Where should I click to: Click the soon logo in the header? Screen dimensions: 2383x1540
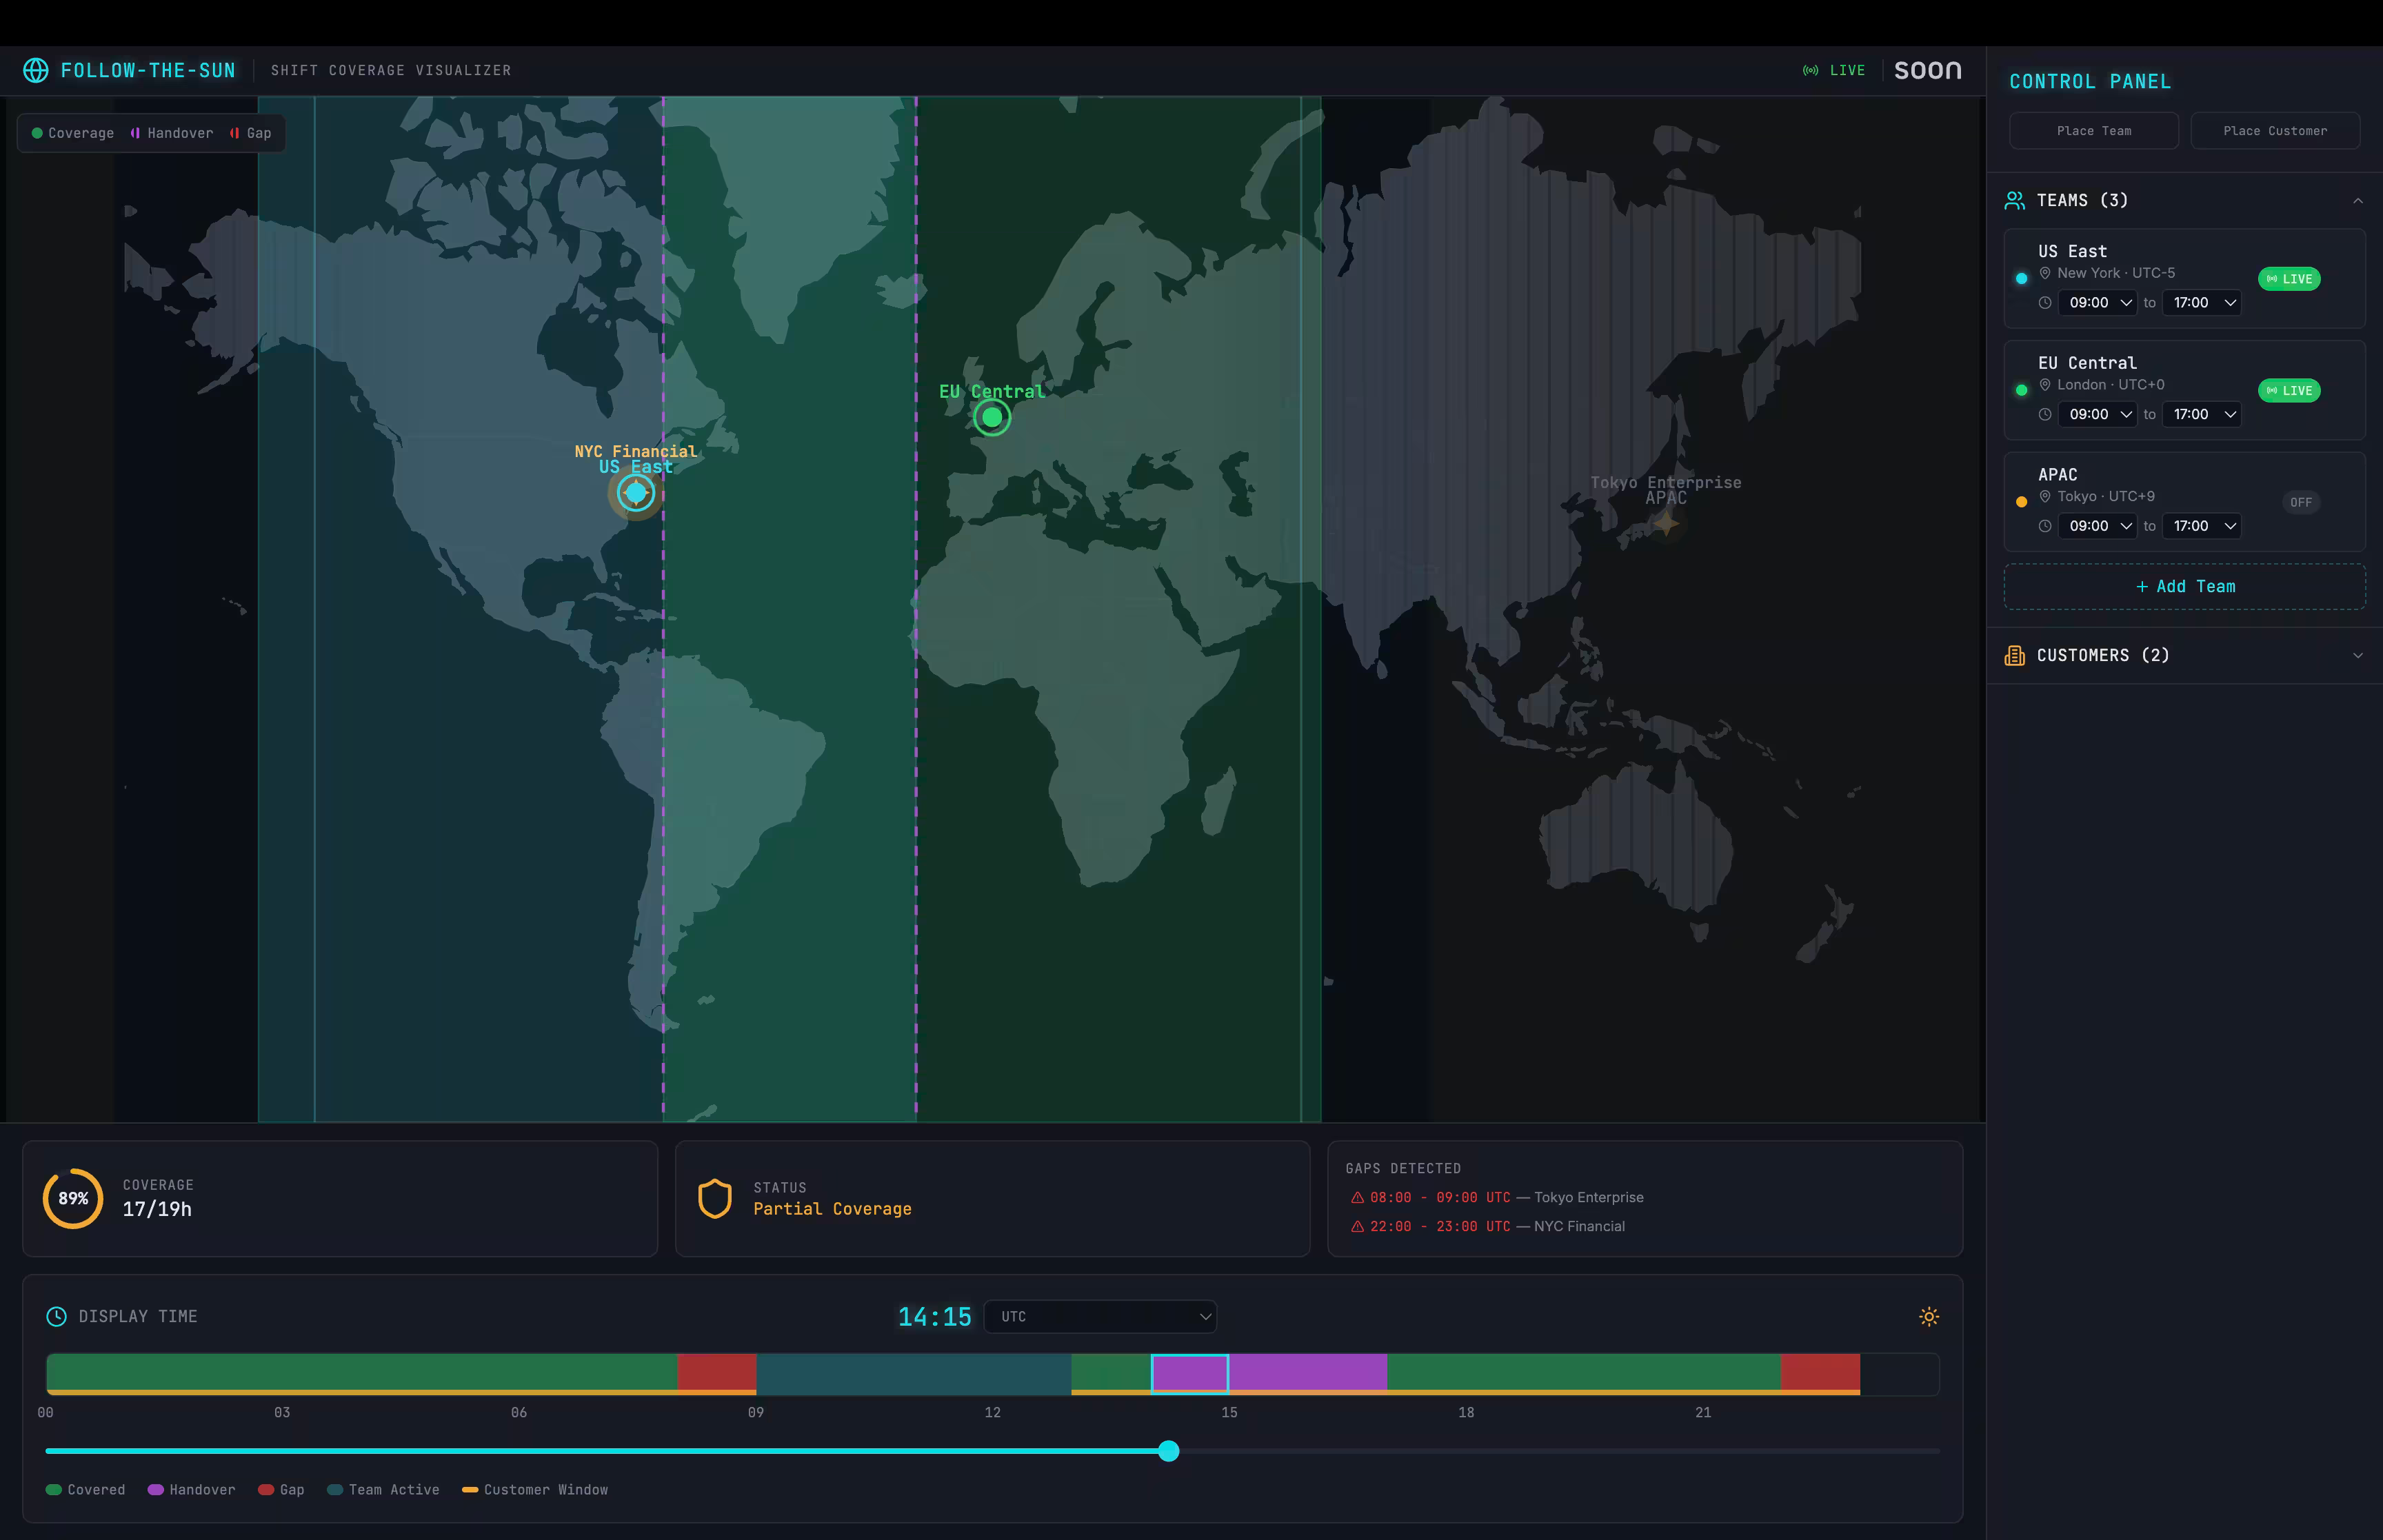coord(1927,70)
